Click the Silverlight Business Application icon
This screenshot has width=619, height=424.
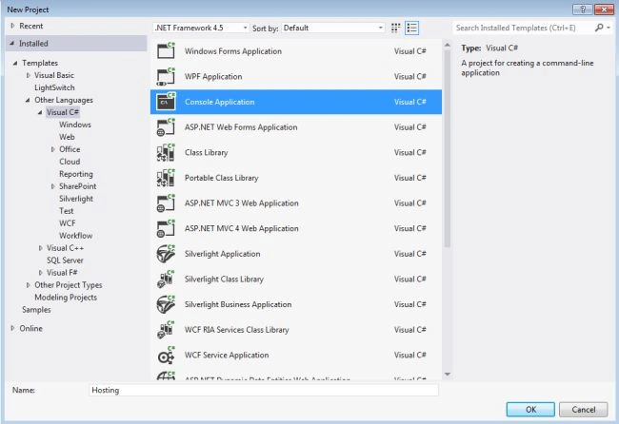click(x=166, y=304)
